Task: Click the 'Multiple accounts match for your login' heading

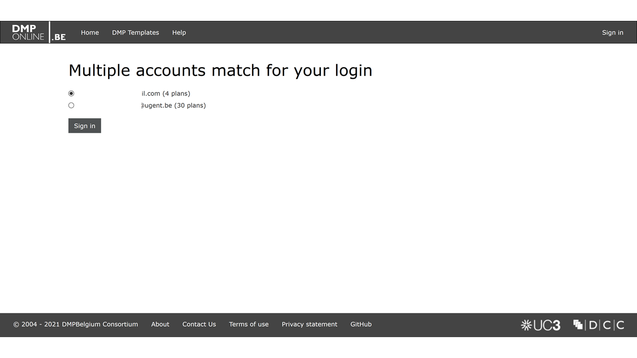Action: (220, 71)
